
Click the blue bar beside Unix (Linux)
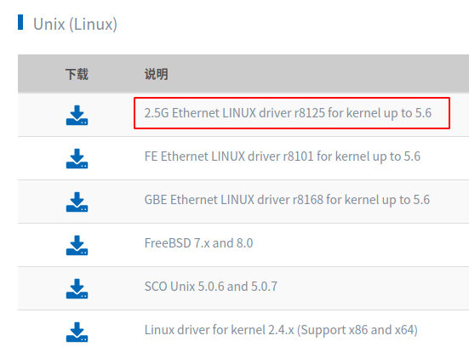pyautogui.click(x=20, y=22)
